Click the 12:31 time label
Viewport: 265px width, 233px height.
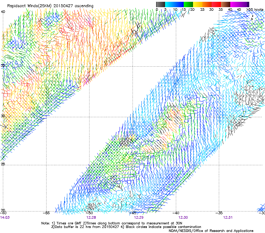coord(228,218)
